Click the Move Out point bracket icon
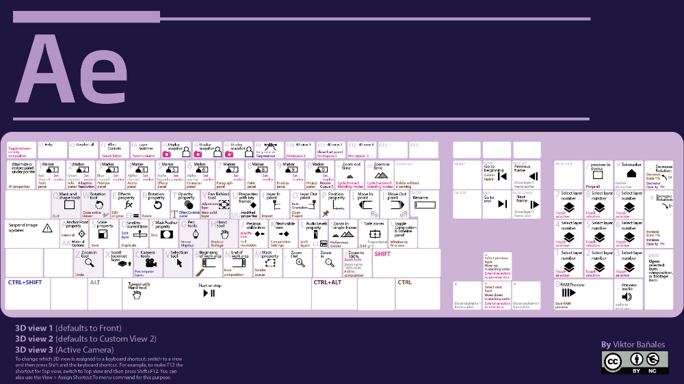 (397, 205)
